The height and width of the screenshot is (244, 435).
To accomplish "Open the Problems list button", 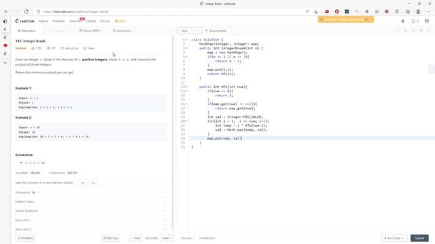I will 25,238.
